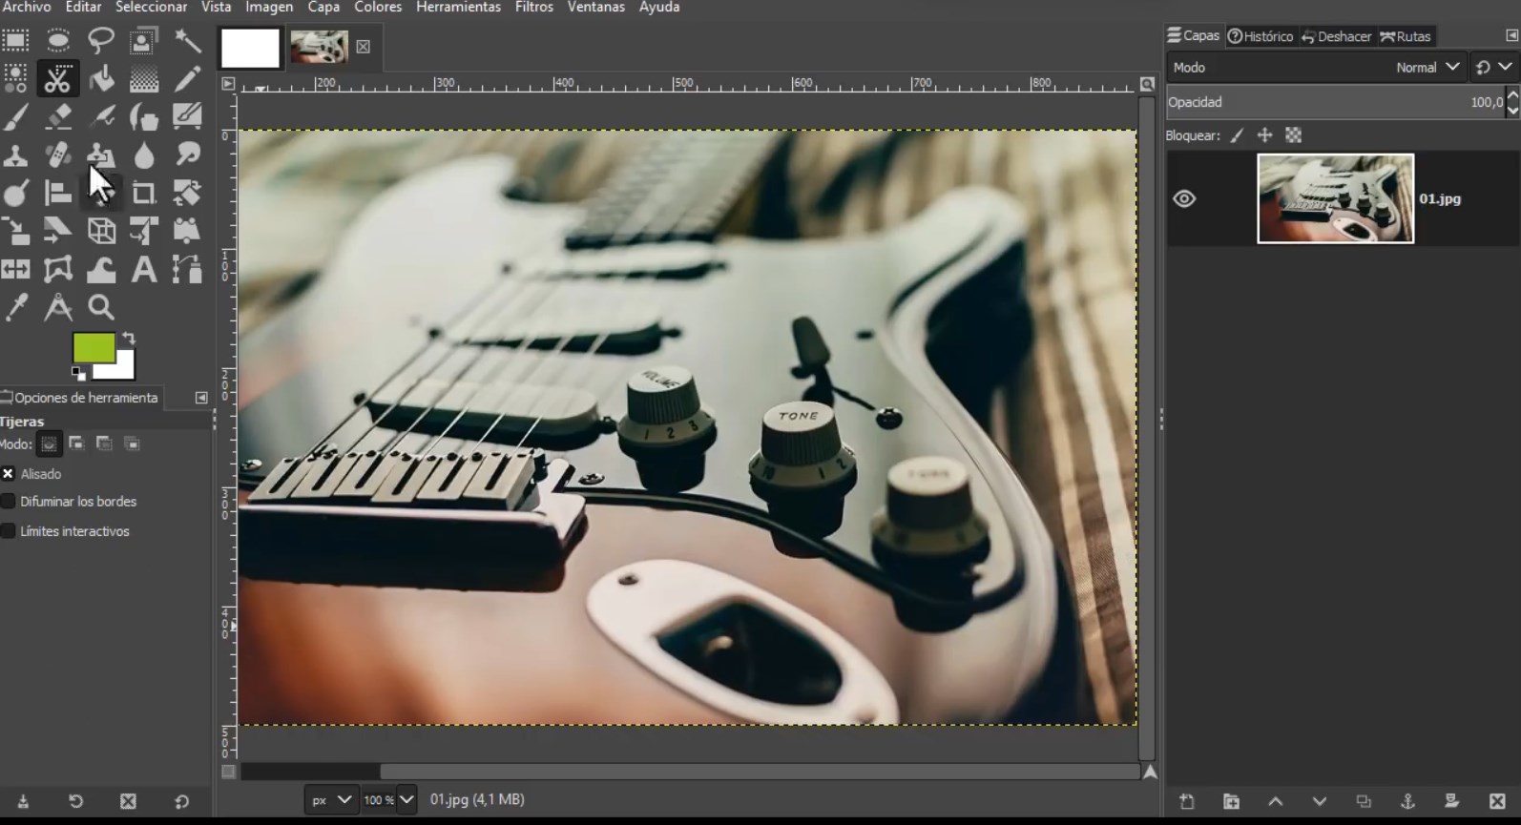Select the Ellipse Select tool
The image size is (1521, 825).
pos(58,40)
